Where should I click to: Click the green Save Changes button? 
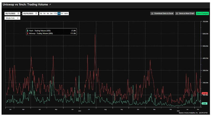pyautogui.click(x=202, y=13)
